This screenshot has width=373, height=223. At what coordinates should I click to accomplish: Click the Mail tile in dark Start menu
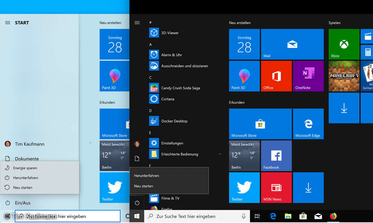pyautogui.click(x=292, y=44)
